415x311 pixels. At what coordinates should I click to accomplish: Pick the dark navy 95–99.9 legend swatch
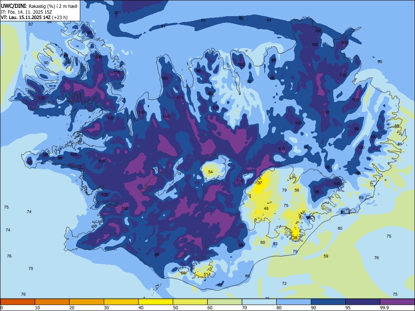[x=363, y=302]
